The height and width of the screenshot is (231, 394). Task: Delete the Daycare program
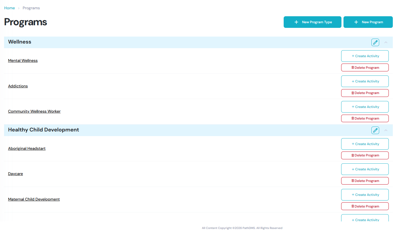365,181
